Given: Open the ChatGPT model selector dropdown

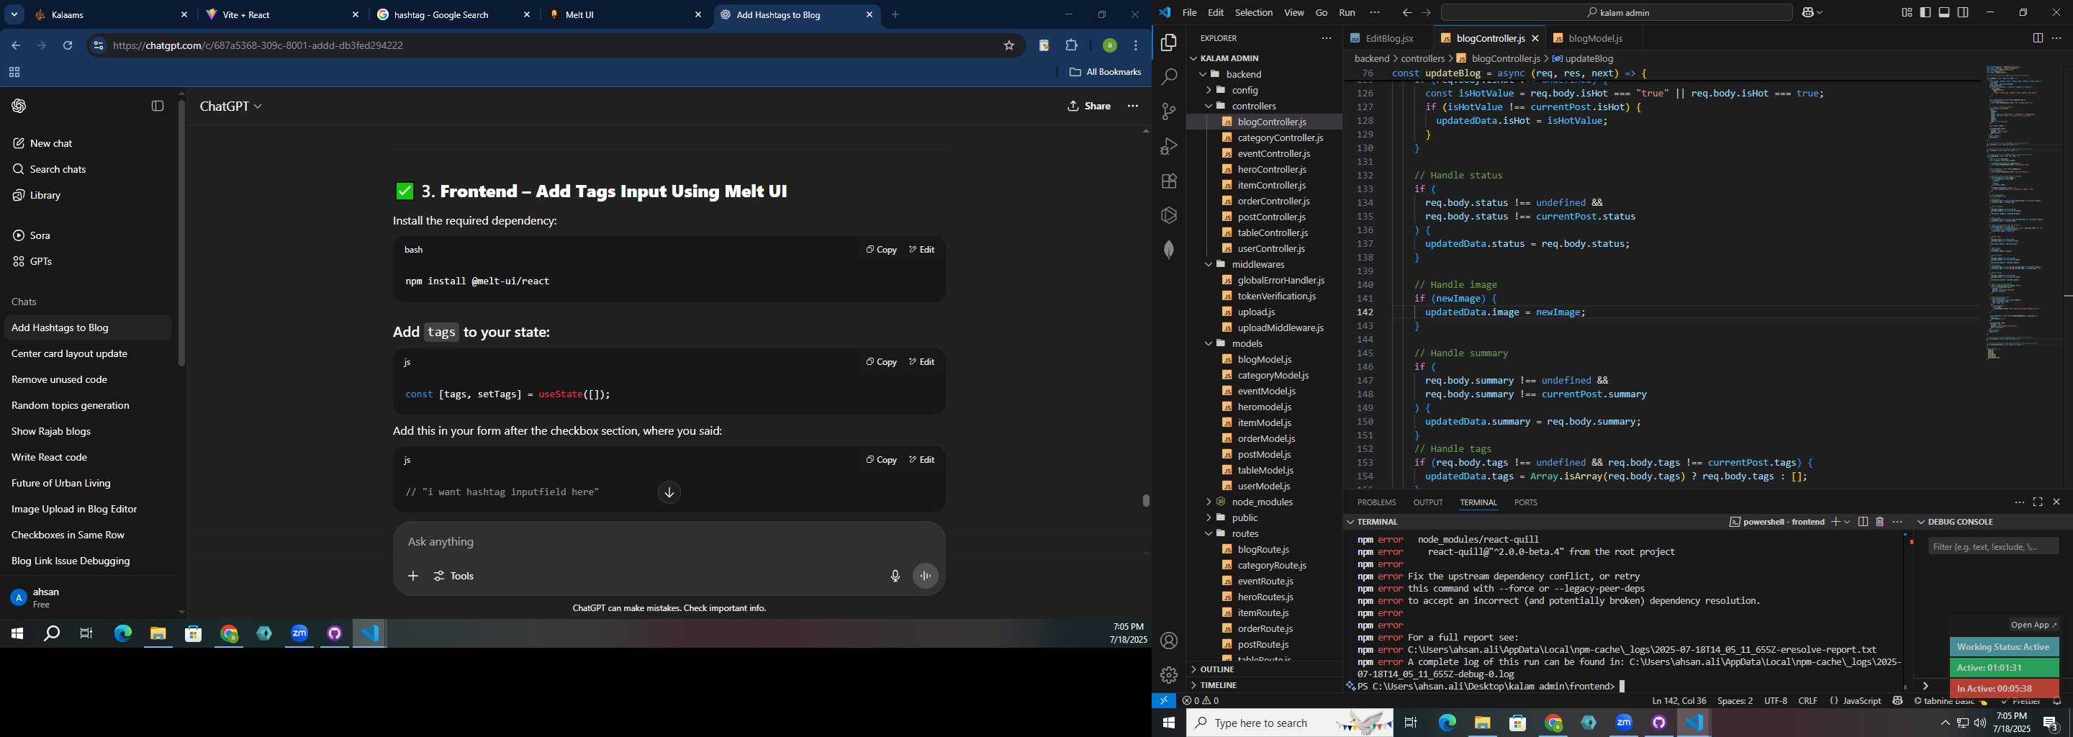Looking at the screenshot, I should [x=231, y=107].
